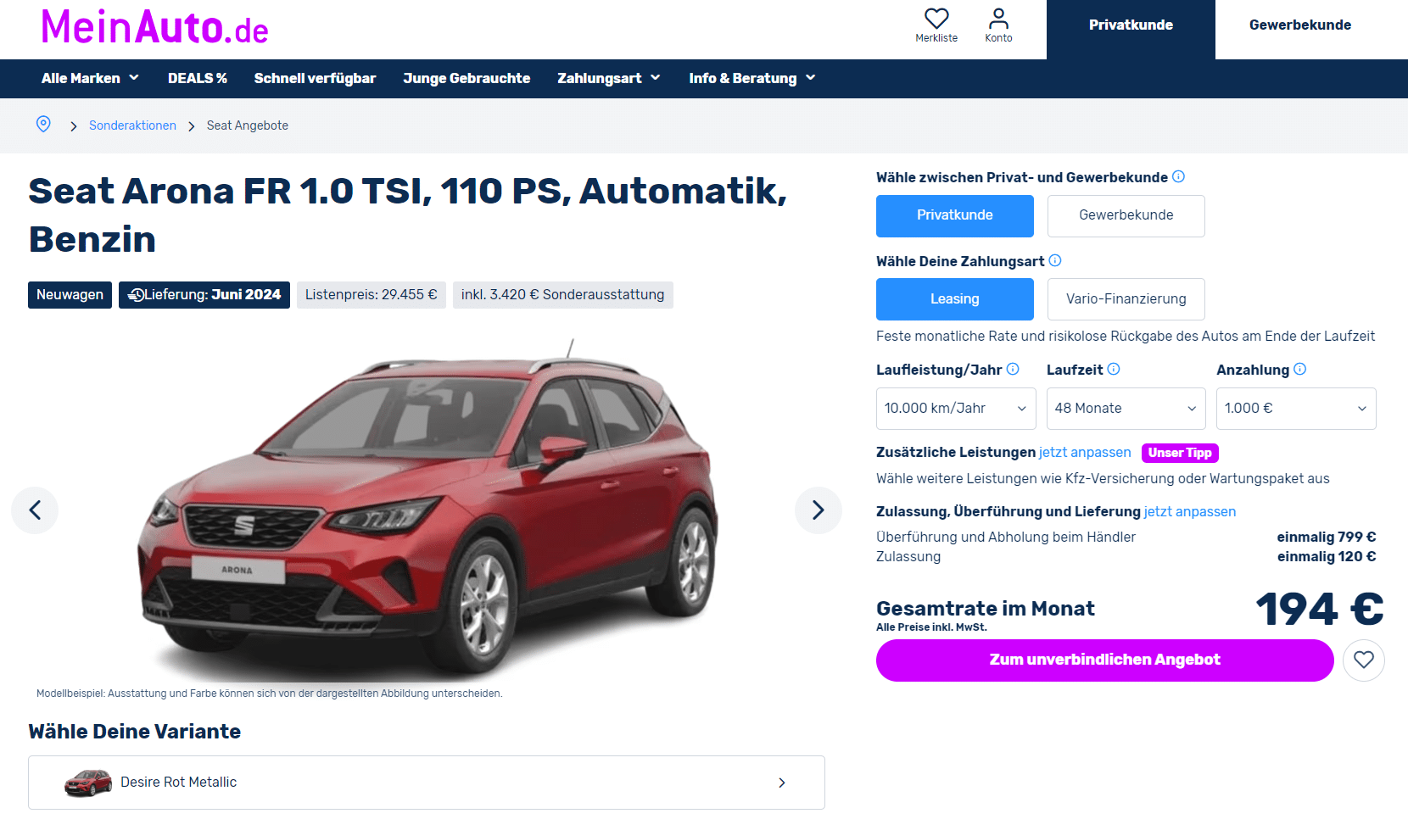Choose Vario-Finanzierung payment type
The height and width of the screenshot is (819, 1408).
[1126, 299]
